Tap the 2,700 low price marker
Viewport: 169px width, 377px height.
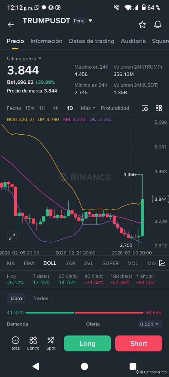tap(126, 245)
